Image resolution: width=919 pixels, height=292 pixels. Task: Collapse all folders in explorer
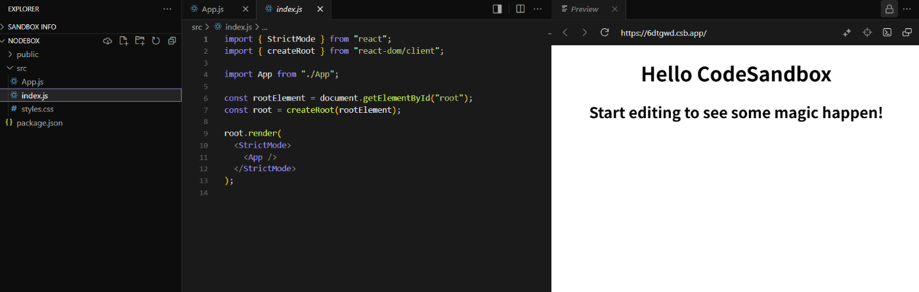pyautogui.click(x=172, y=41)
